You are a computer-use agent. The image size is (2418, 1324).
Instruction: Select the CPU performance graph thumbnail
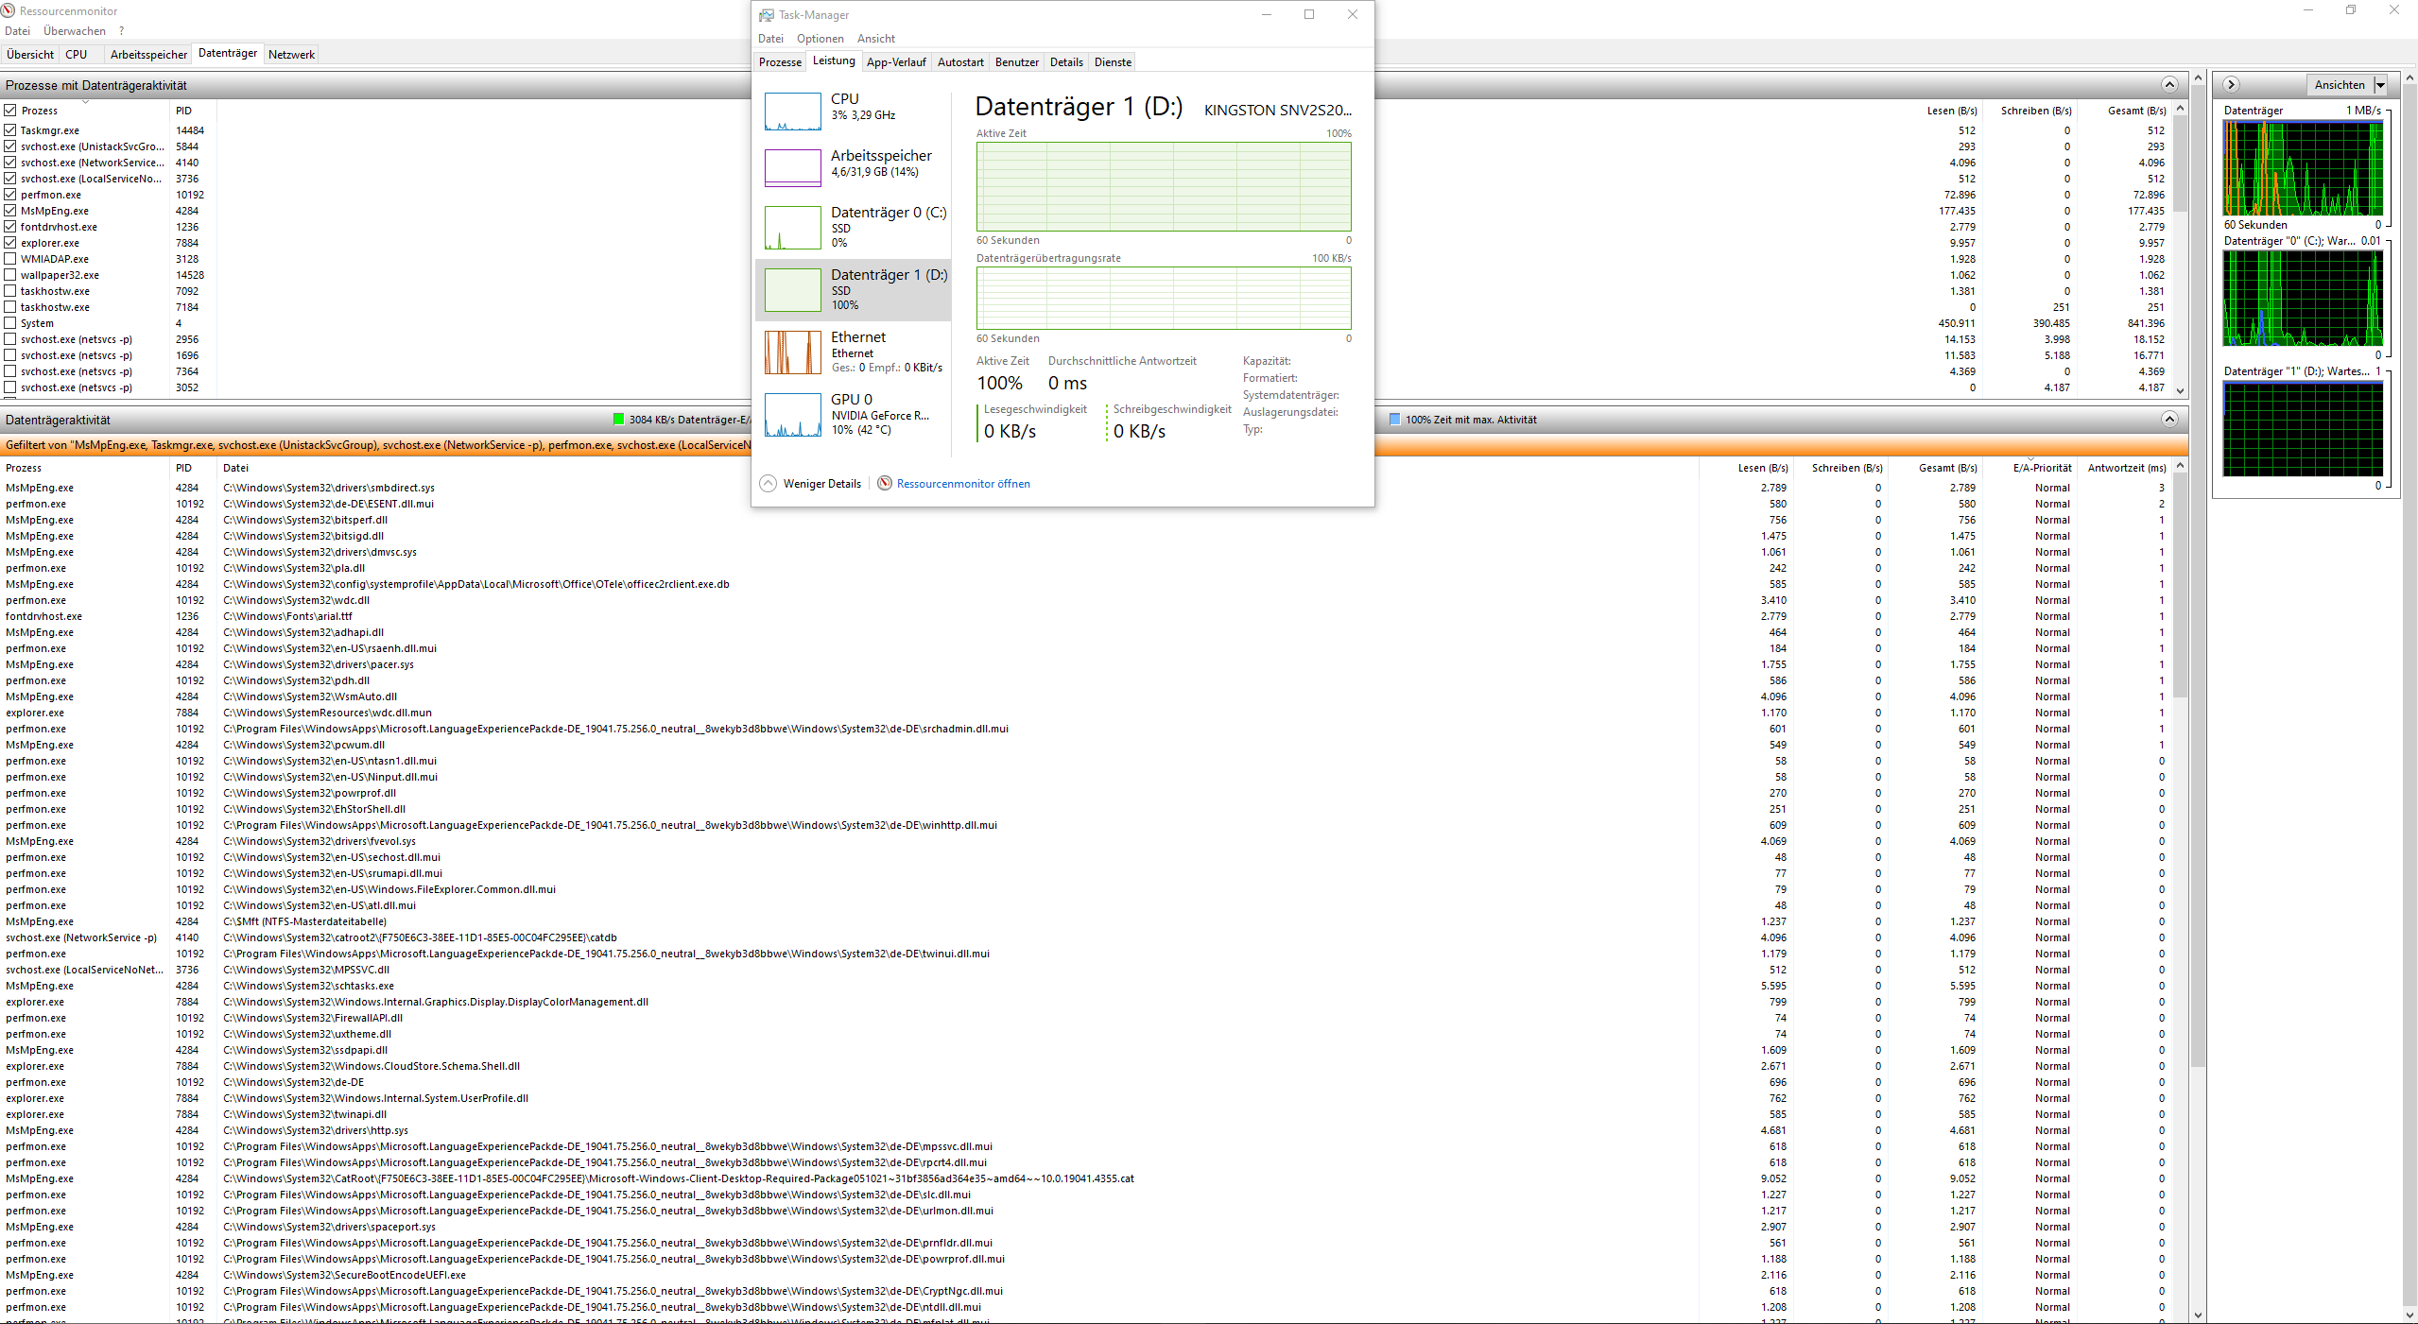click(792, 112)
